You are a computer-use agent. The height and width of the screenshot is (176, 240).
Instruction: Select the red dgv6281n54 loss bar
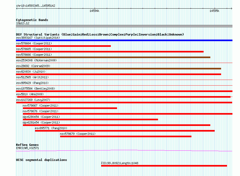click(x=116, y=125)
